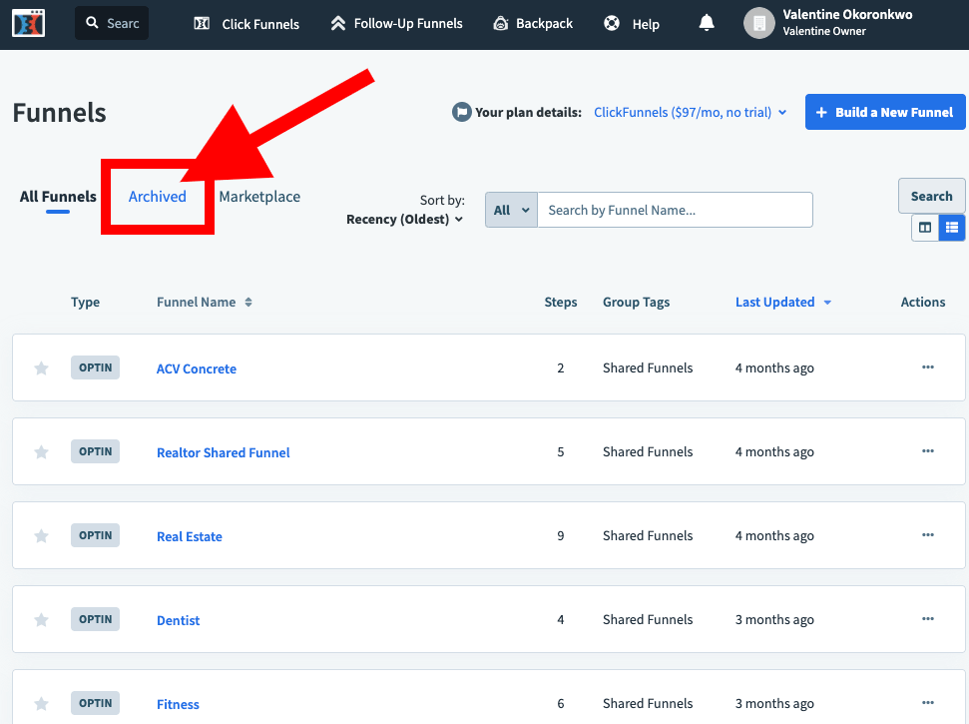Click the Search button
Screen dimensions: 969x724
(931, 196)
